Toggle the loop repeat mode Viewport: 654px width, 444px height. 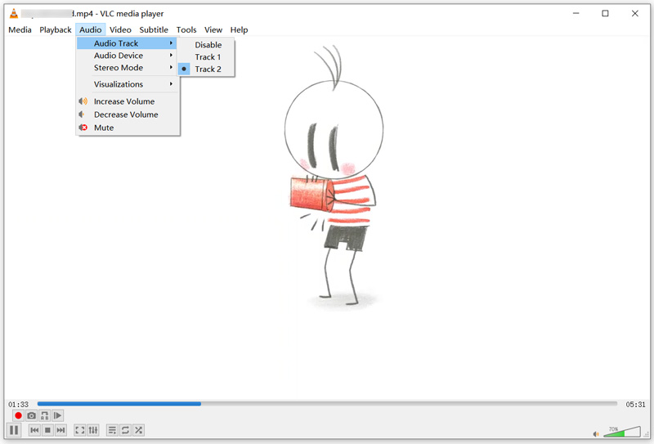(125, 430)
